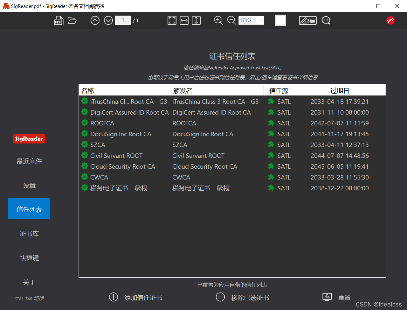Screen dimensions: 407x310
Task: Sort by 过期日 column header
Action: coord(340,90)
